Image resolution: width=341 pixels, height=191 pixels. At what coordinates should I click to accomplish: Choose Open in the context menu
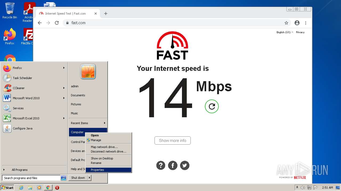pyautogui.click(x=109, y=135)
